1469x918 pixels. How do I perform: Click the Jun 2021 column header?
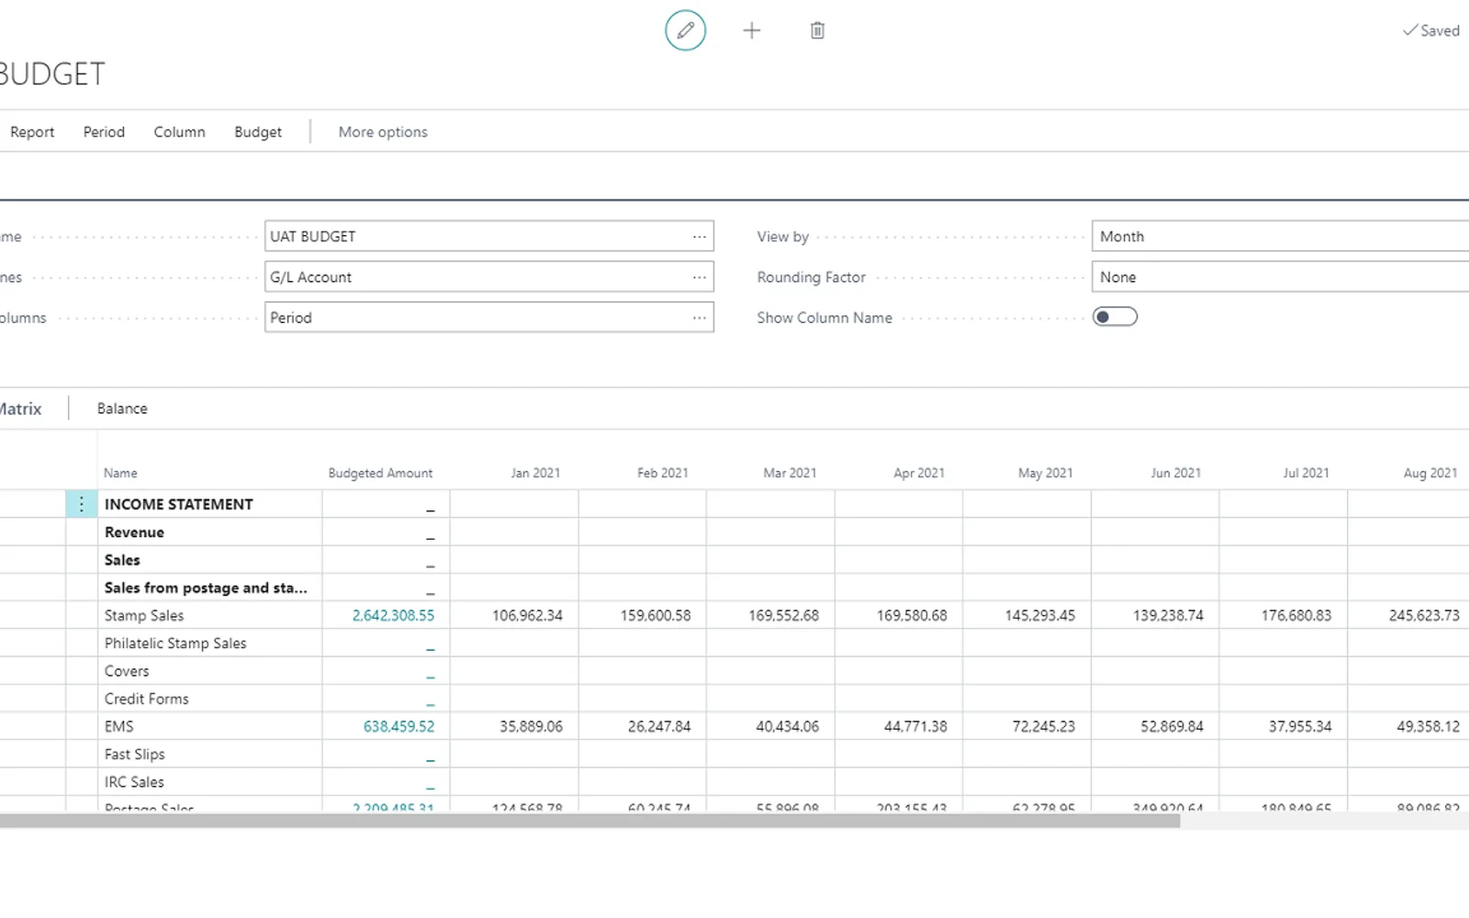click(1175, 473)
